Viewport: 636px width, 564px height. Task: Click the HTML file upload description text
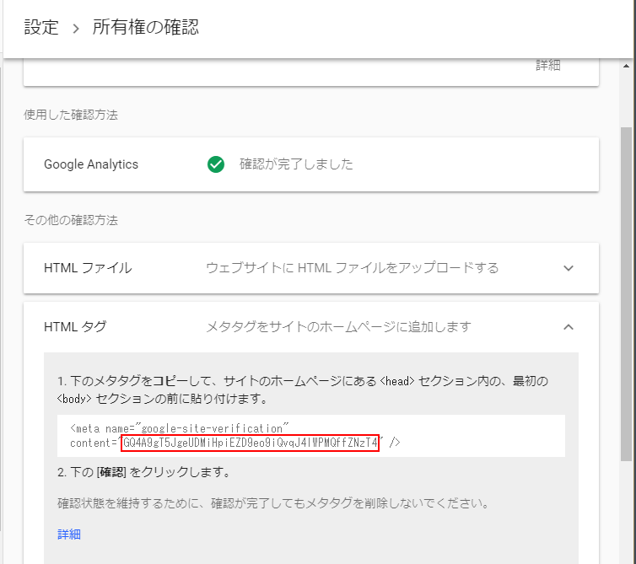[x=352, y=268]
